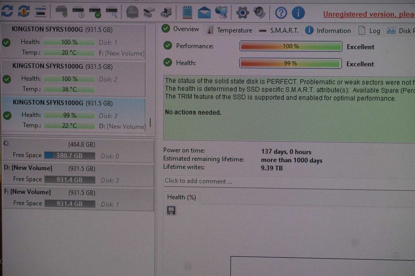Viewport: 415px width, 276px height.
Task: Click the stacked drives list toolbar icon
Action: click(41, 12)
